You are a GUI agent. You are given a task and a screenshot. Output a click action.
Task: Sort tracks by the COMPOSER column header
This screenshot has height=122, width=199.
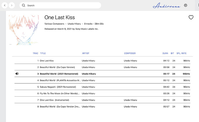[130, 53]
